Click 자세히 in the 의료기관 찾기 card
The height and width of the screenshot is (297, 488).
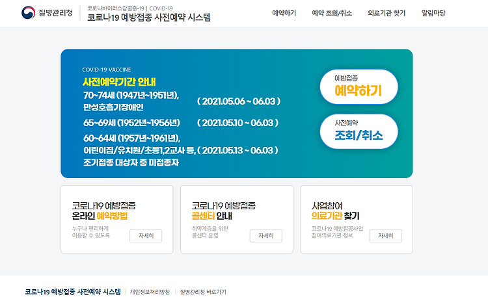click(386, 236)
